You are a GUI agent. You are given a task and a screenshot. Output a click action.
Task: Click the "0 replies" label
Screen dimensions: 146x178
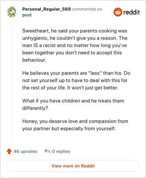pos(61,151)
